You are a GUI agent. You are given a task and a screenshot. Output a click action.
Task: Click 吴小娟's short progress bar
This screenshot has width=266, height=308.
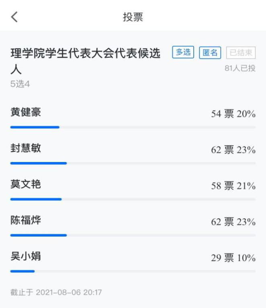tap(23, 271)
